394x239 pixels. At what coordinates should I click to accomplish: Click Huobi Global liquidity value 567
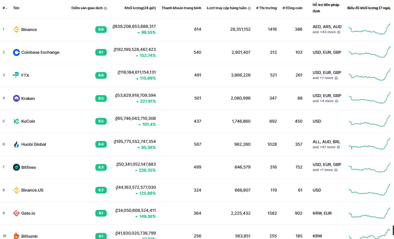(x=197, y=144)
